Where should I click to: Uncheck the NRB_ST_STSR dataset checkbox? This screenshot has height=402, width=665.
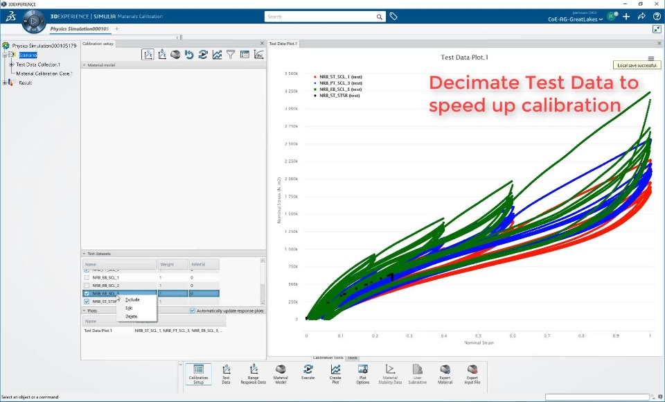tap(87, 301)
